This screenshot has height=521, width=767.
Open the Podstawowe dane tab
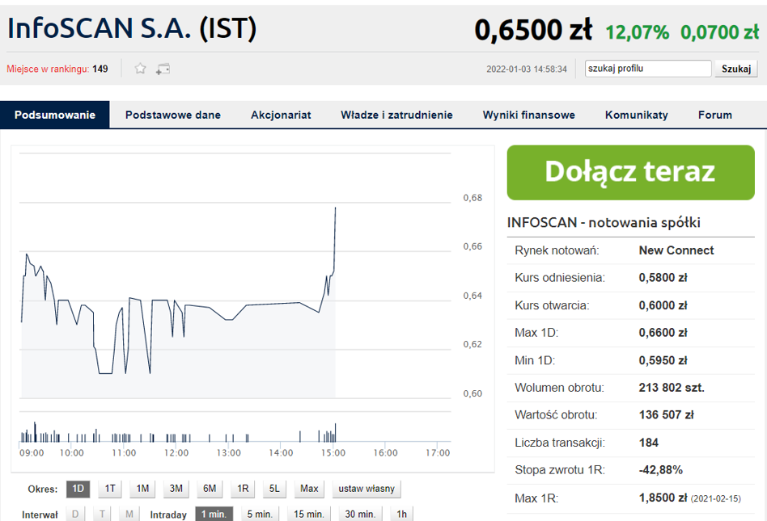pos(172,115)
